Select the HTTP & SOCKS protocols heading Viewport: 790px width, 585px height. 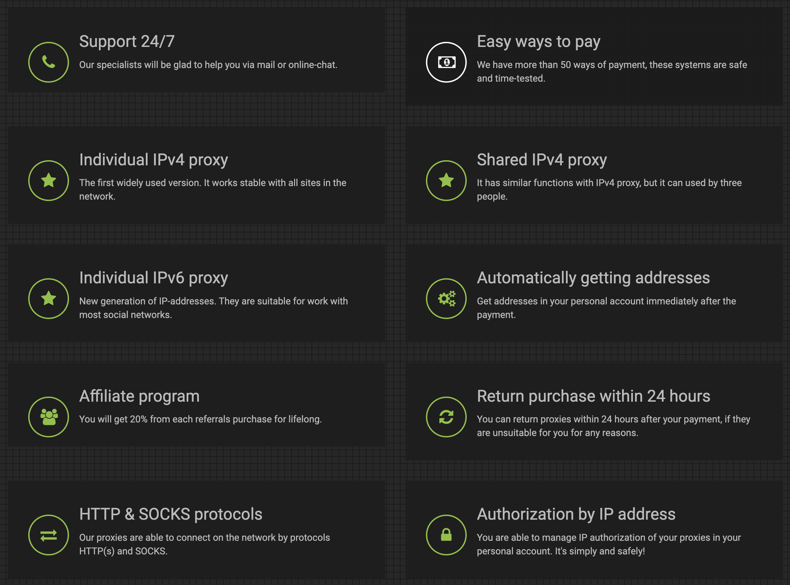[171, 514]
